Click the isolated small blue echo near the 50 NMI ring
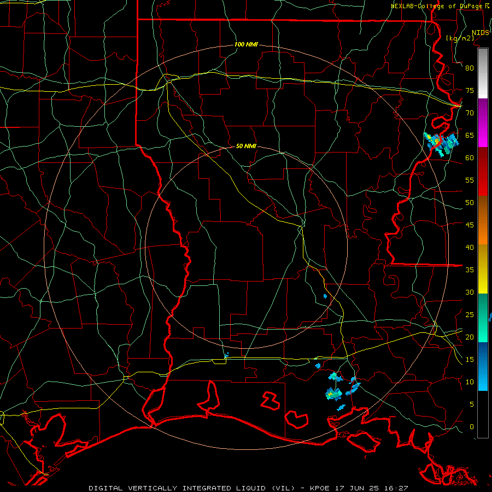Image resolution: width=492 pixels, height=492 pixels. [x=325, y=296]
